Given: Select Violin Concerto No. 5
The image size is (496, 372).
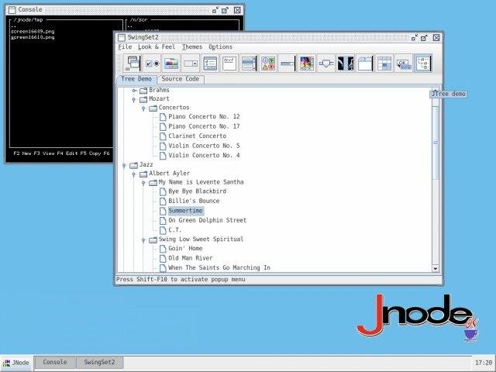Looking at the screenshot, I should coord(200,146).
